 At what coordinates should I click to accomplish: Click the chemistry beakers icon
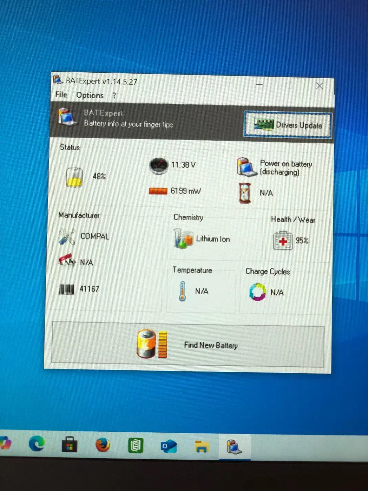pyautogui.click(x=183, y=238)
